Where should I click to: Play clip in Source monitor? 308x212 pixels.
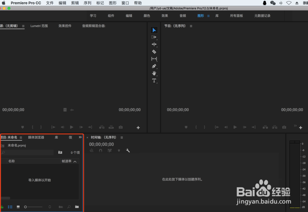pyautogui.click(x=71, y=127)
